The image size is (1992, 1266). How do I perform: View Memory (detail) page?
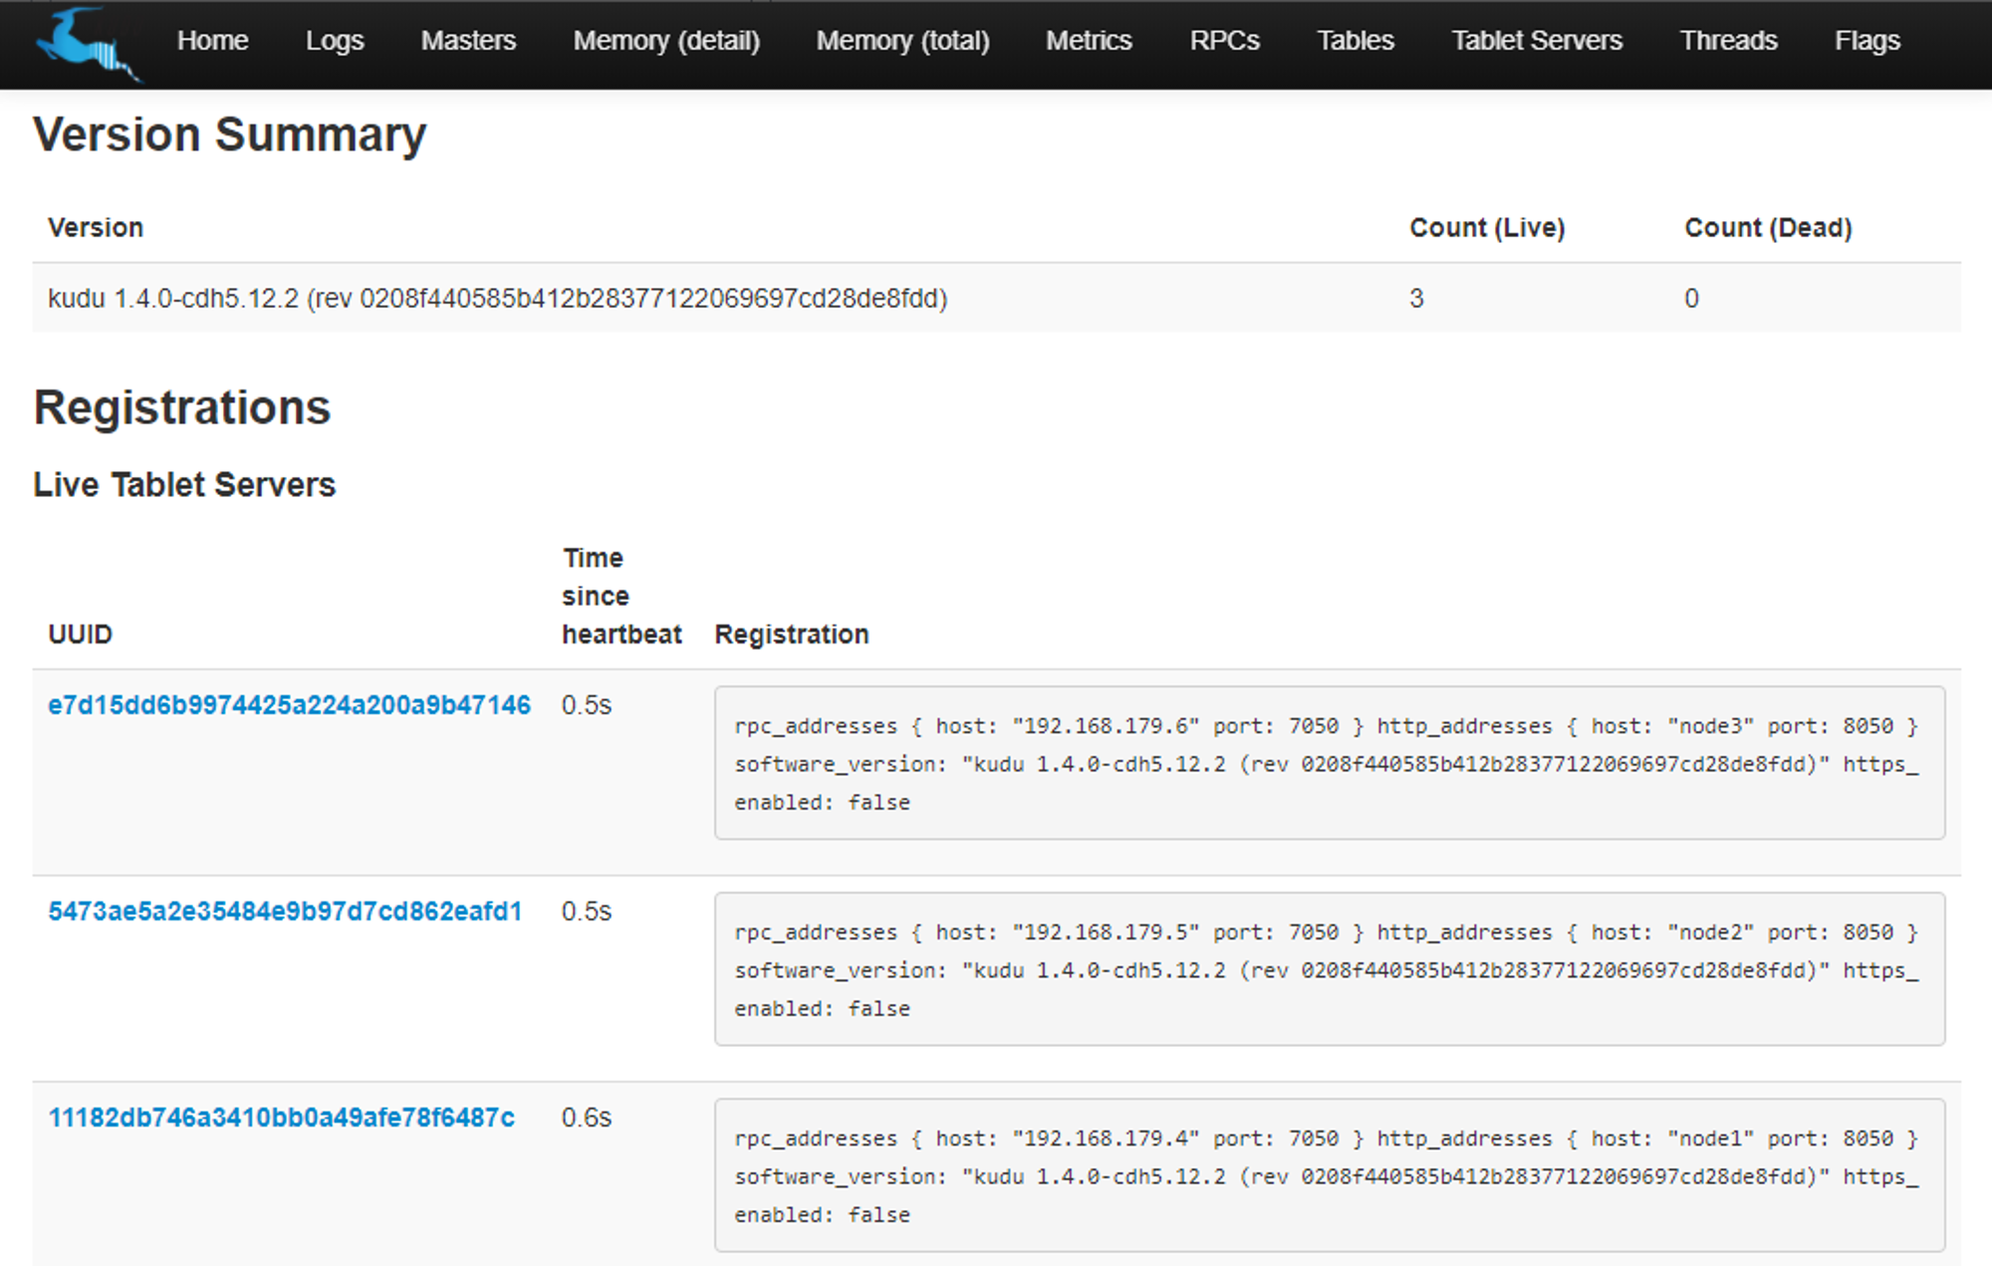tap(666, 41)
